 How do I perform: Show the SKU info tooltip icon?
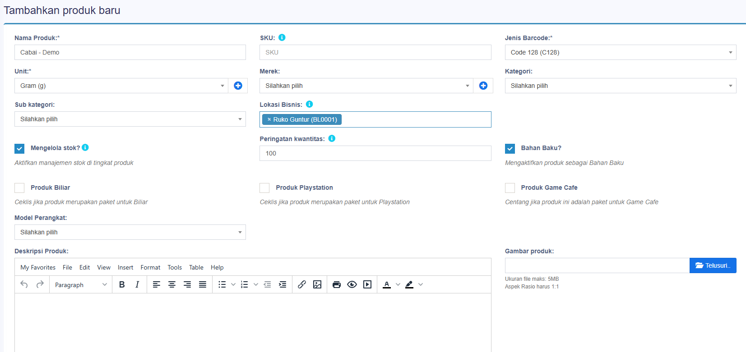(282, 37)
